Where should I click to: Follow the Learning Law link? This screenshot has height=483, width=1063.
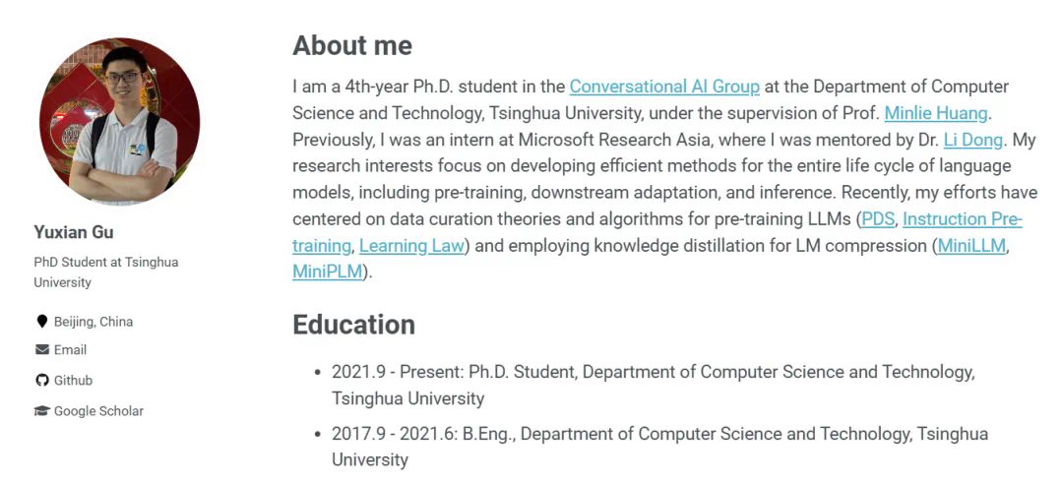tap(411, 245)
